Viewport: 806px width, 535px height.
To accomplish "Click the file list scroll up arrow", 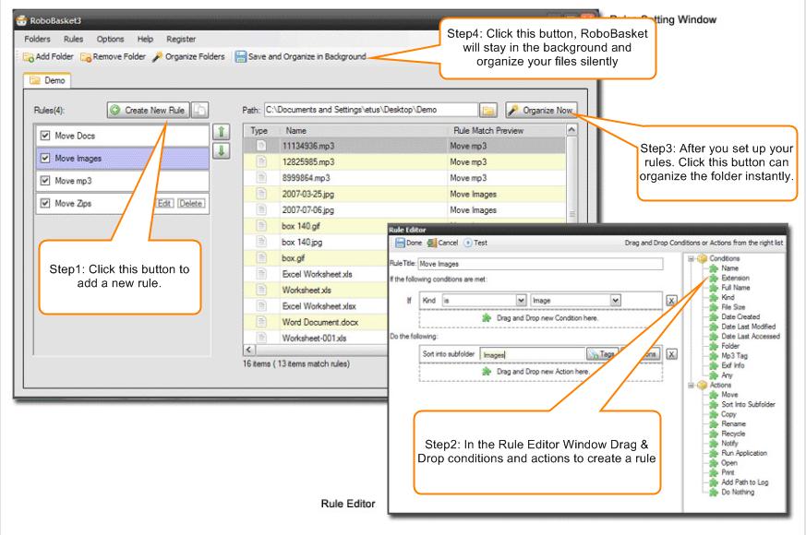I will tap(571, 130).
